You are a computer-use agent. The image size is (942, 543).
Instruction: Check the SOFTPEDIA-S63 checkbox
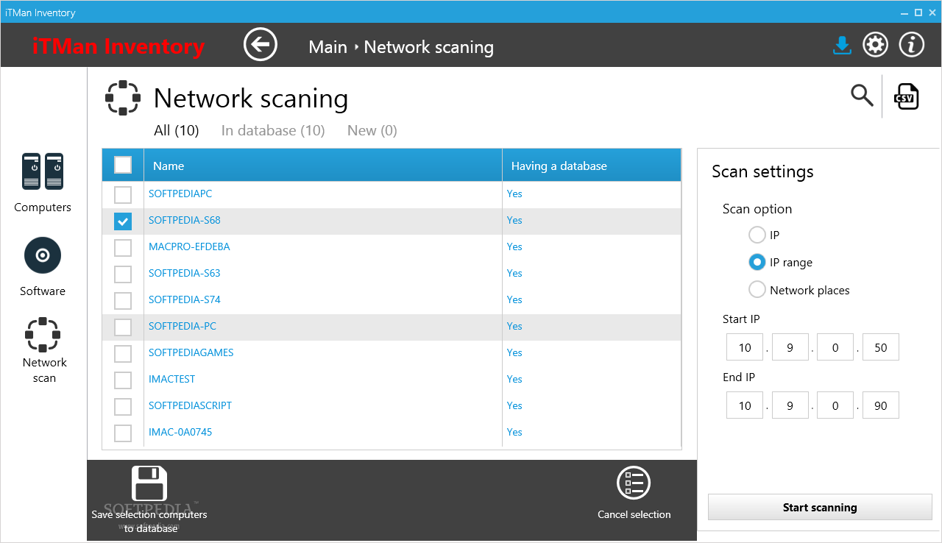123,274
